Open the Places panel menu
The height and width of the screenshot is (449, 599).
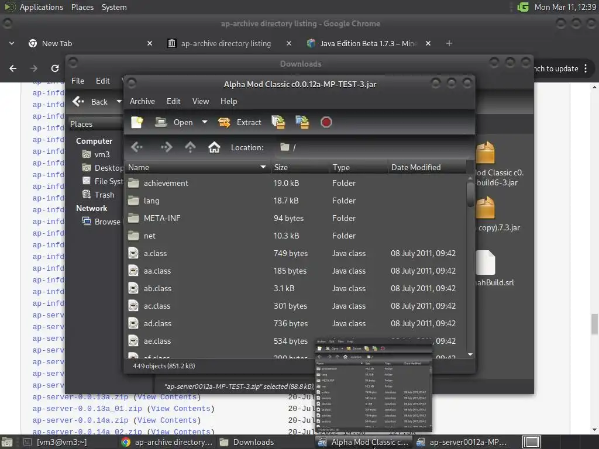(82, 7)
